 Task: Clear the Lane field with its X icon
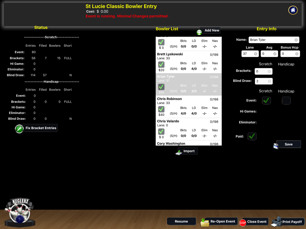[256, 54]
